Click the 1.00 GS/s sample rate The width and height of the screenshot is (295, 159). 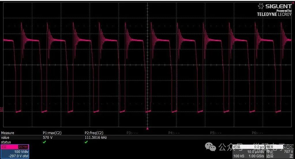tap(256, 156)
